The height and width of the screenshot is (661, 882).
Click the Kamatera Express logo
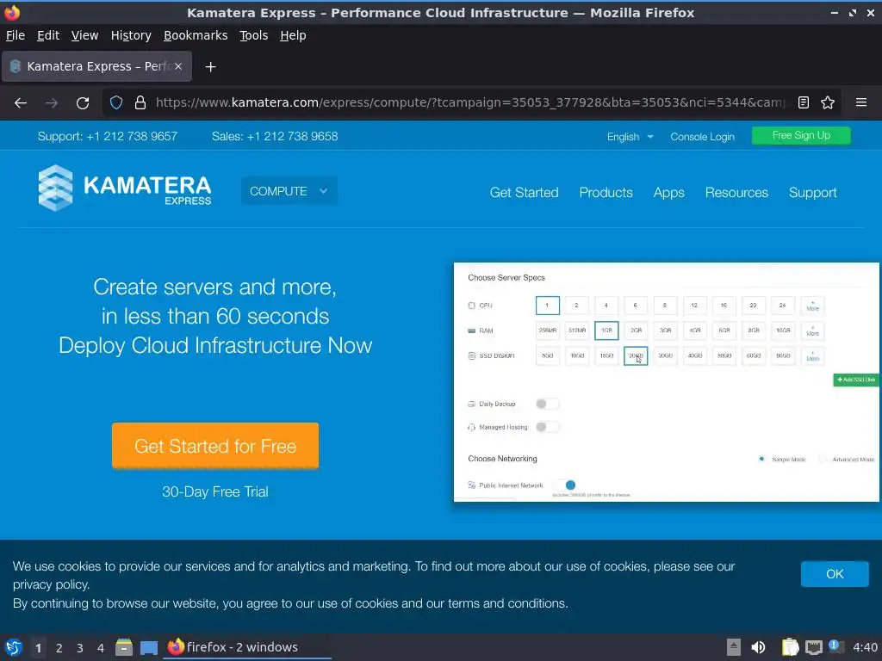(125, 188)
